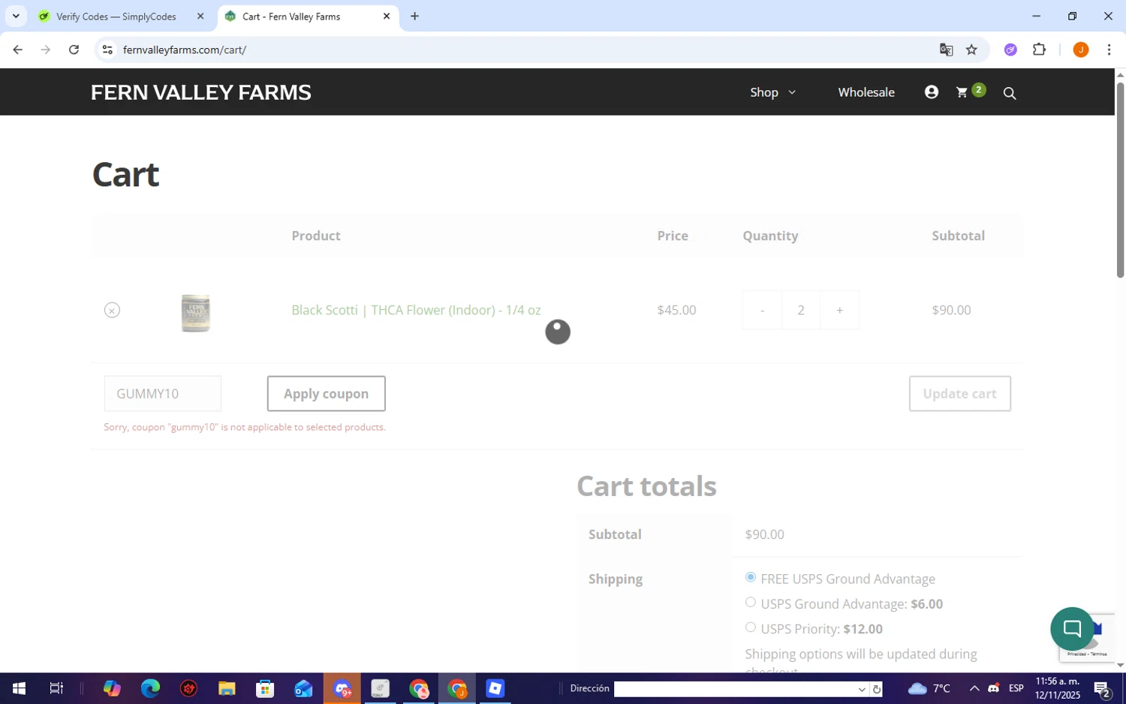Select FREE USPS Ground Advantage shipping
This screenshot has height=704, width=1126.
point(751,577)
